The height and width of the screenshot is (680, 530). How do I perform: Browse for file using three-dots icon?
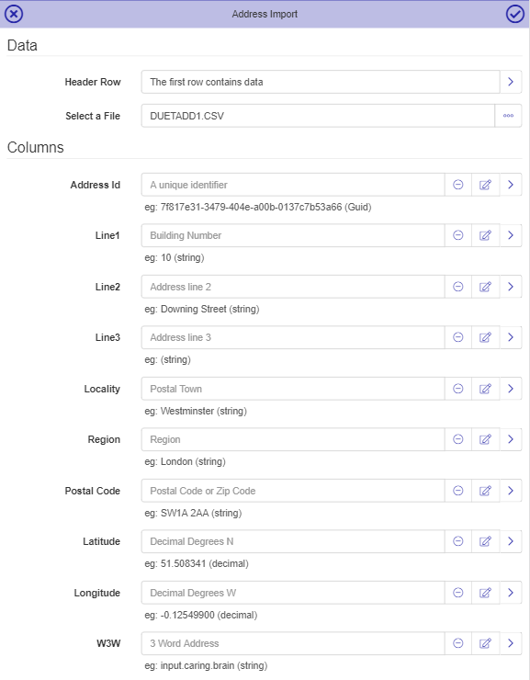tap(508, 116)
